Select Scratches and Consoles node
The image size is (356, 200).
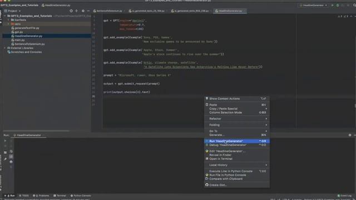(24, 52)
